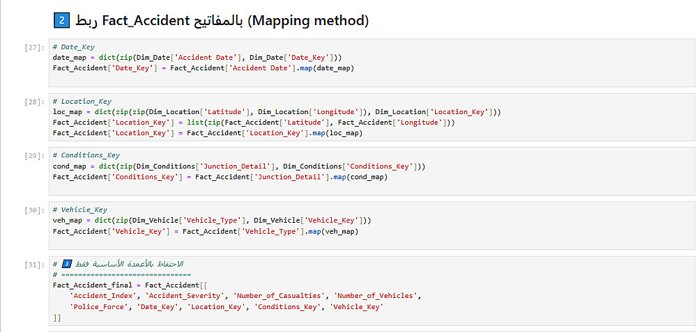Click the '# Location_Key' comment line
The width and height of the screenshot is (697, 332).
82,102
